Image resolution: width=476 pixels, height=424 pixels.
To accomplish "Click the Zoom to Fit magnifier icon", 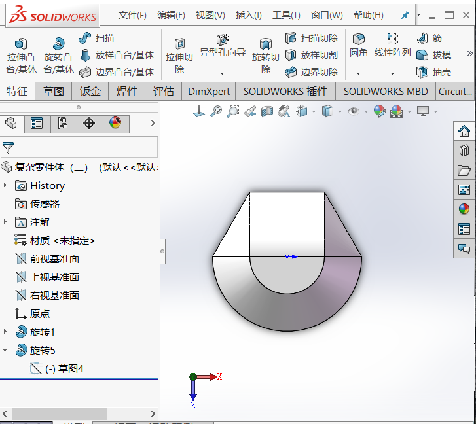I will 216,112.
